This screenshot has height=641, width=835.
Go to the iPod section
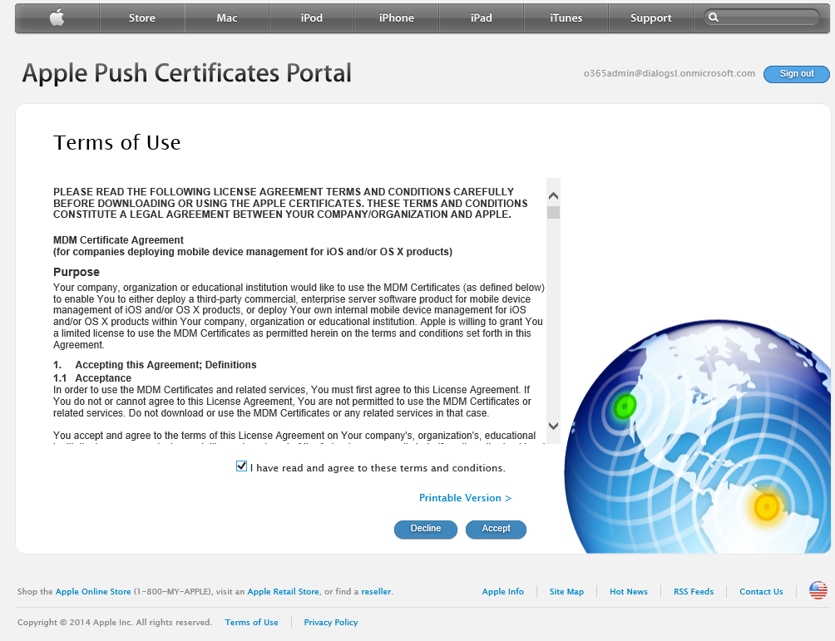(312, 18)
